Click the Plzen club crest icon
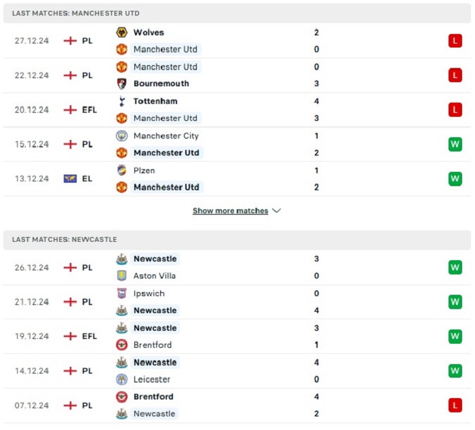The width and height of the screenshot is (475, 430). click(x=121, y=170)
